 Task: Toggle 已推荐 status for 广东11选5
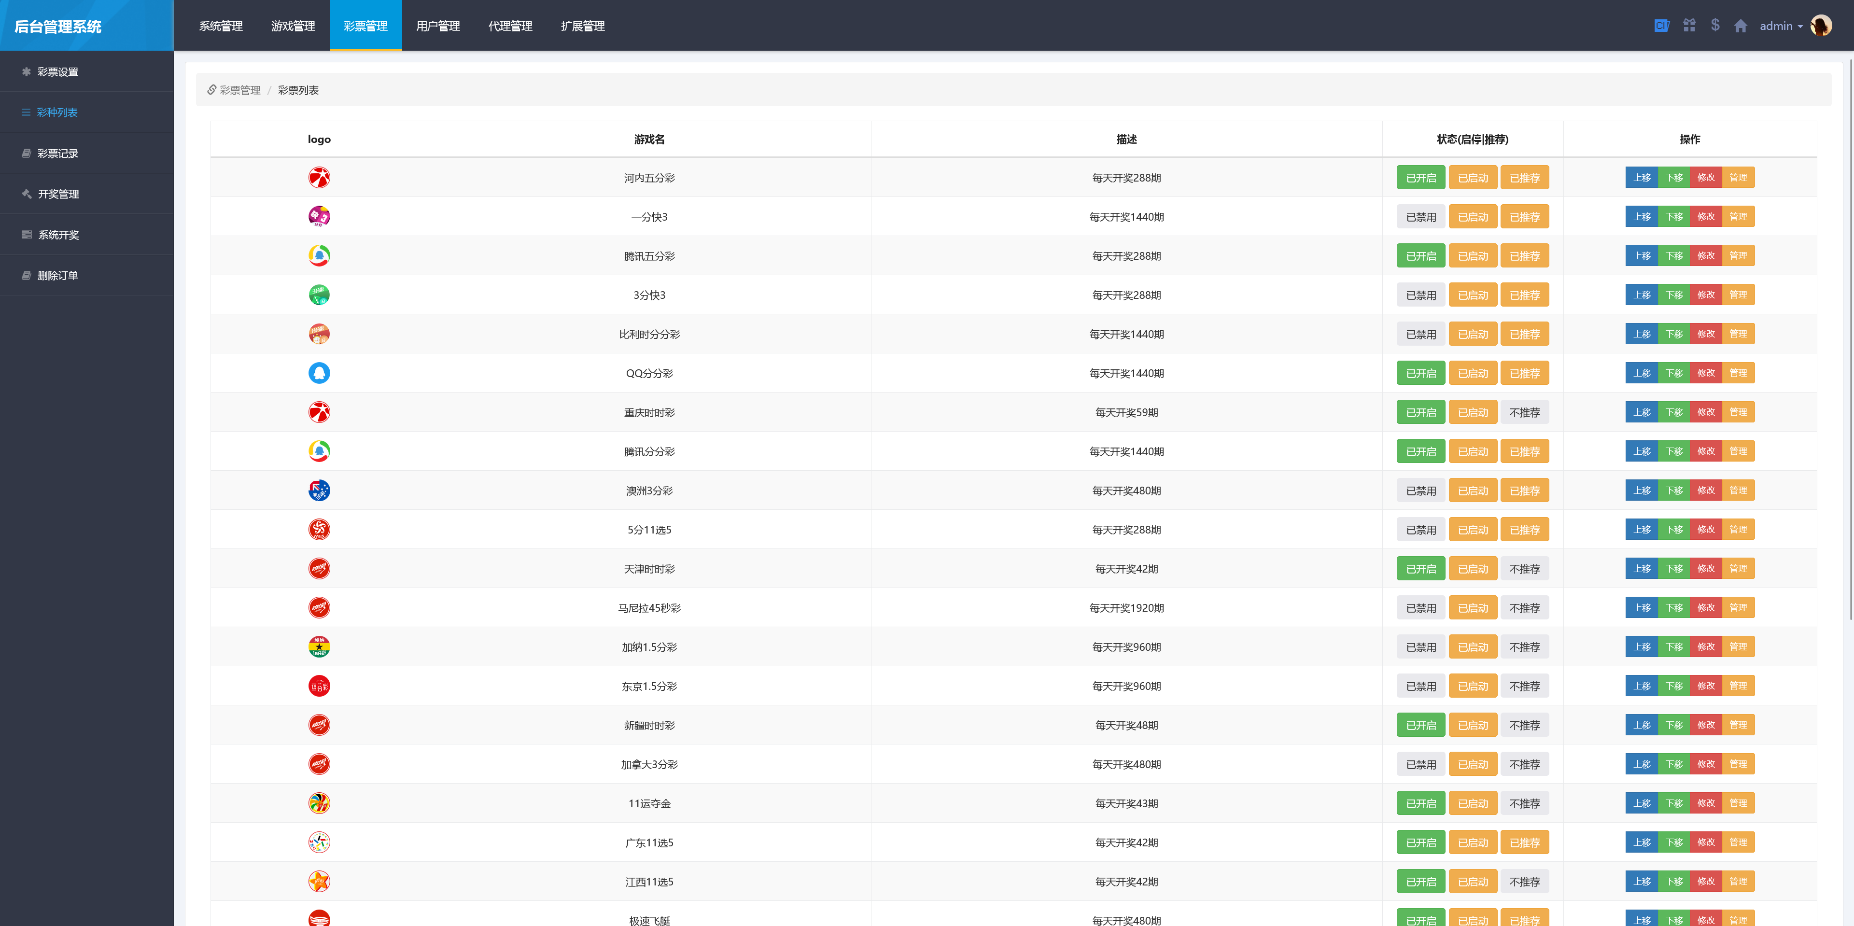[x=1524, y=842]
